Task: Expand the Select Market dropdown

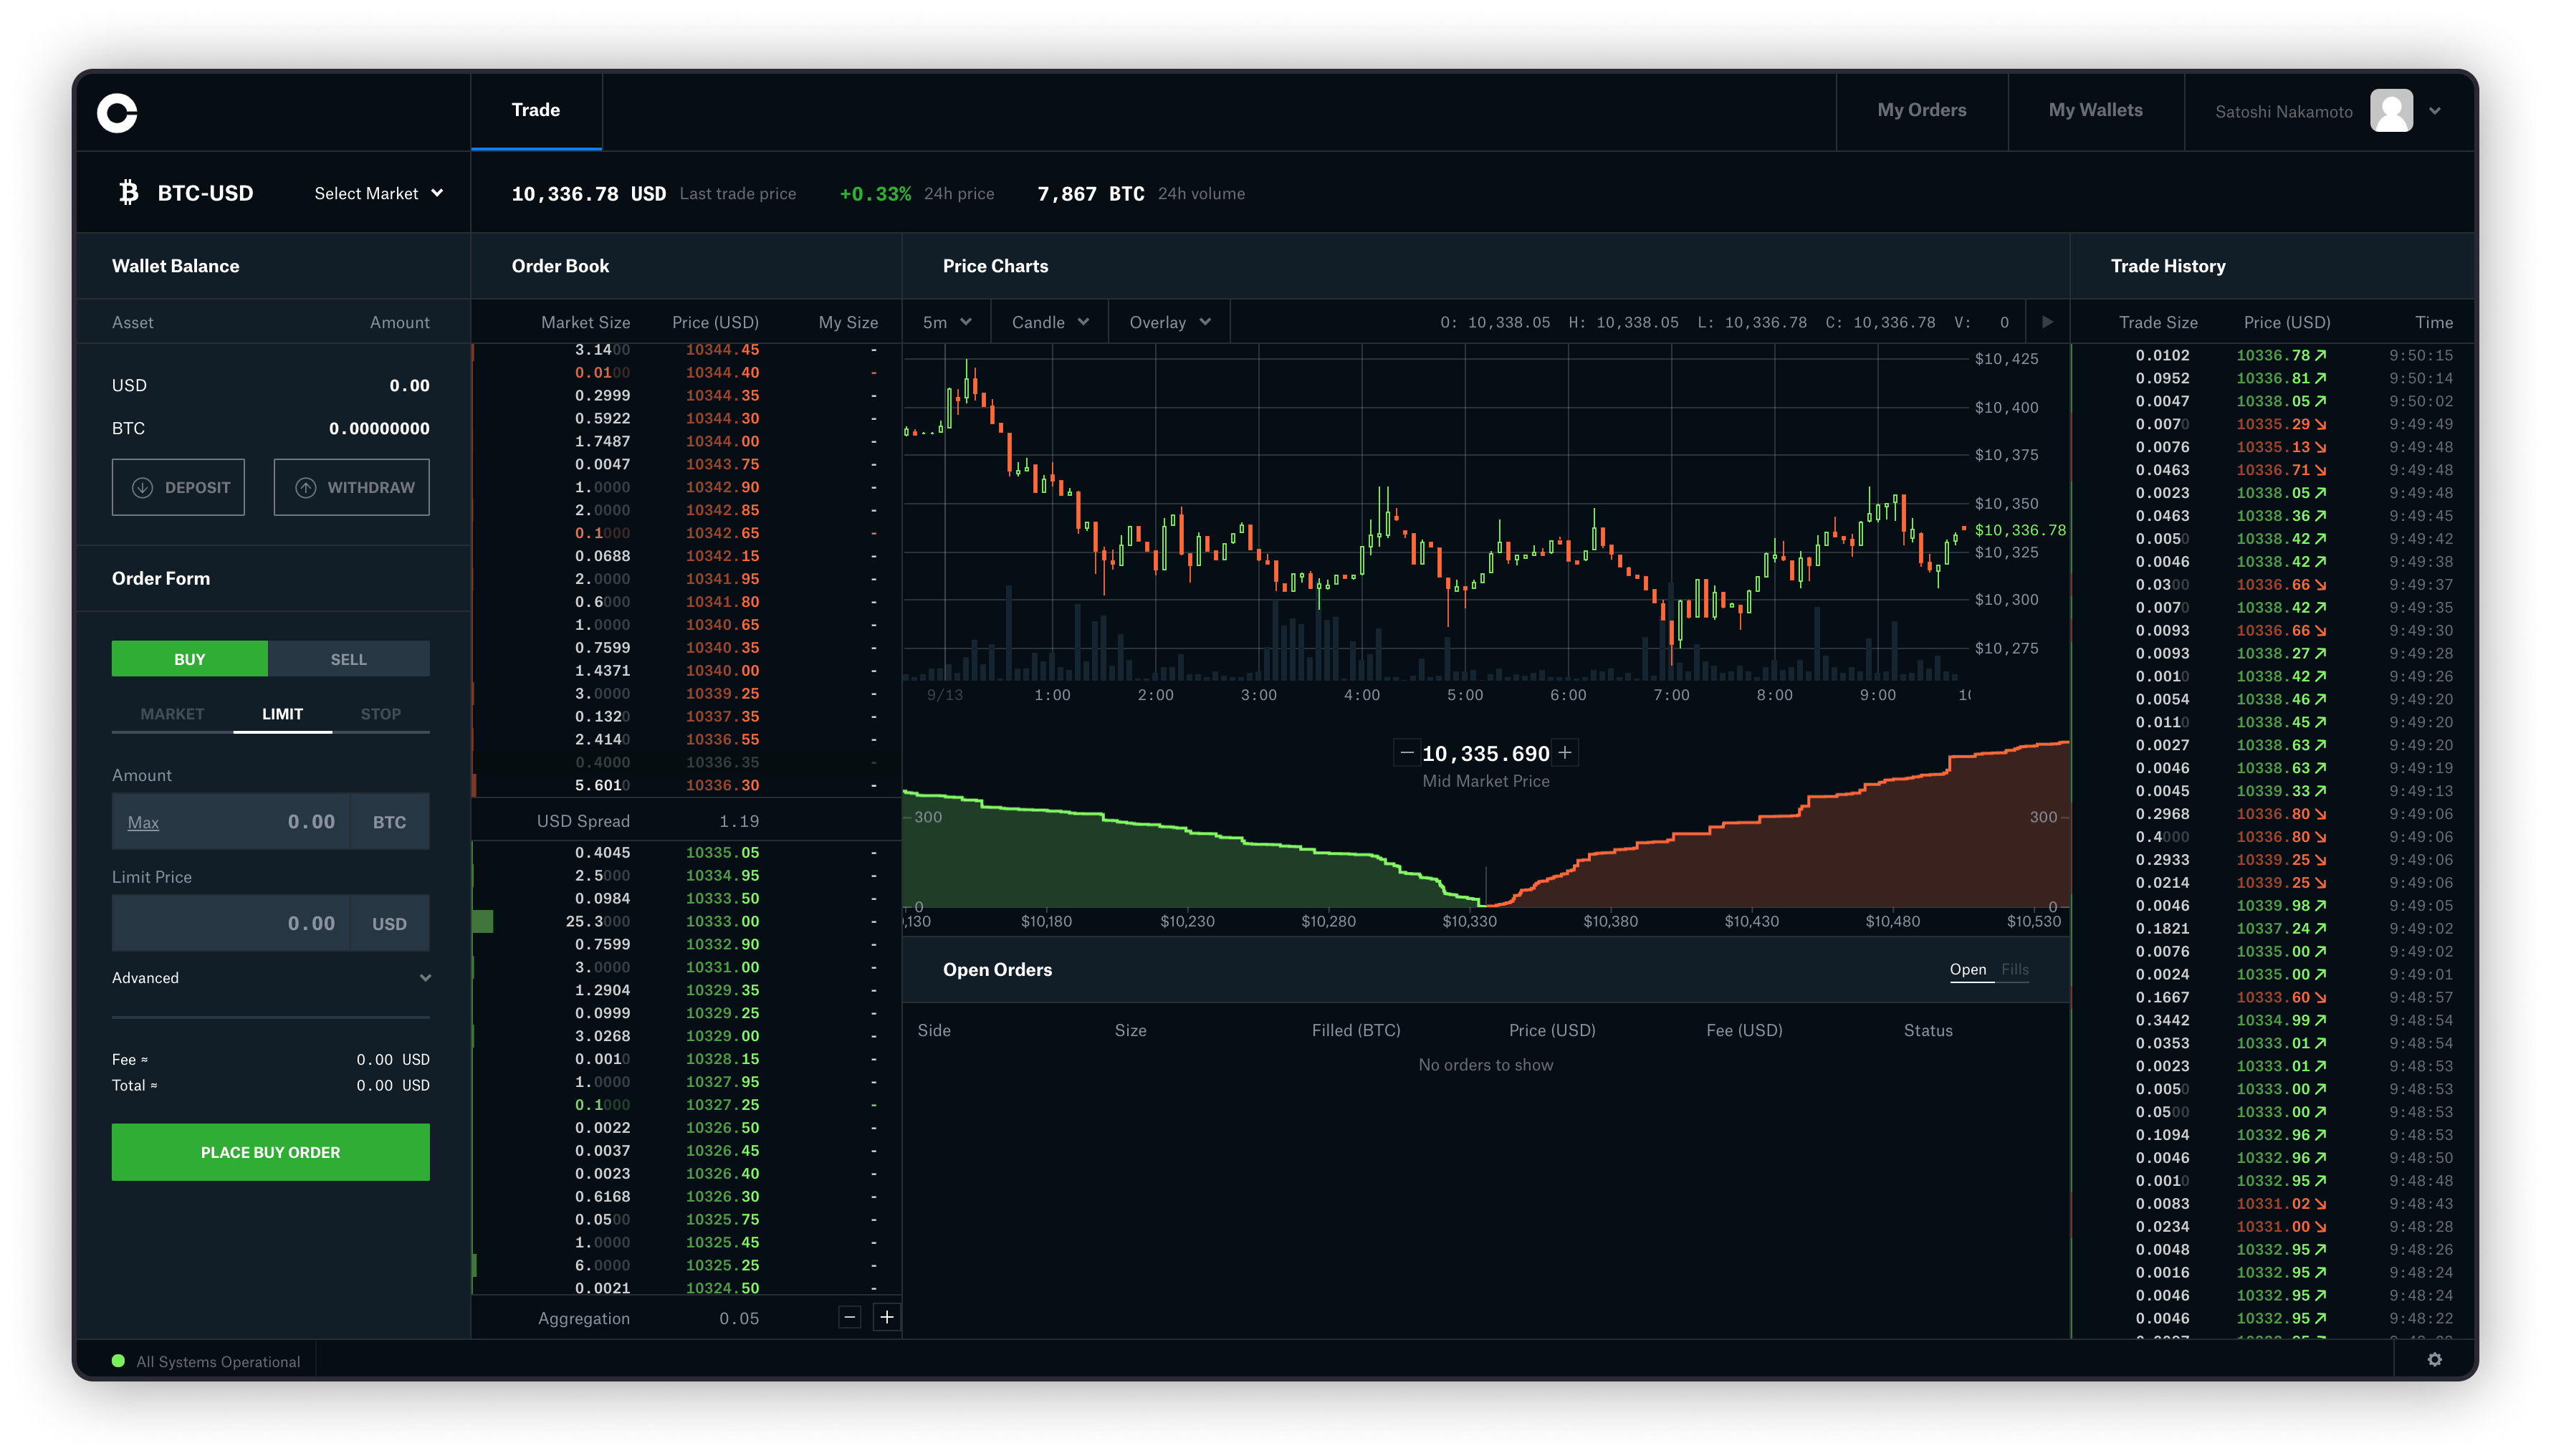Action: tap(378, 193)
